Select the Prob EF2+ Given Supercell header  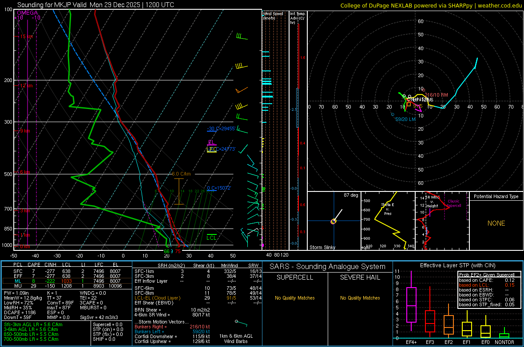pyautogui.click(x=487, y=275)
